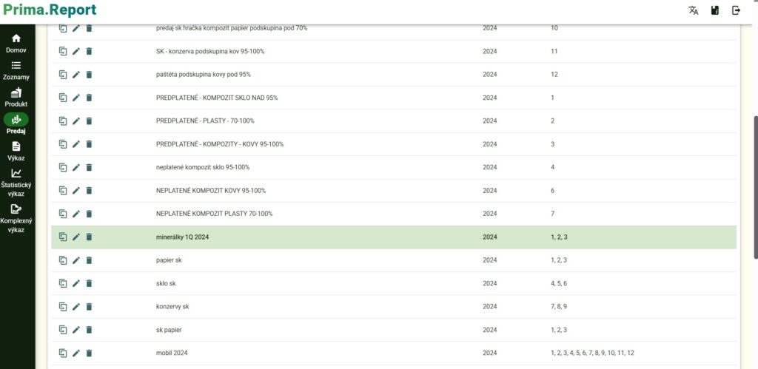This screenshot has height=369, width=758.
Task: Select Štatistický výkaz in sidebar
Action: click(16, 182)
